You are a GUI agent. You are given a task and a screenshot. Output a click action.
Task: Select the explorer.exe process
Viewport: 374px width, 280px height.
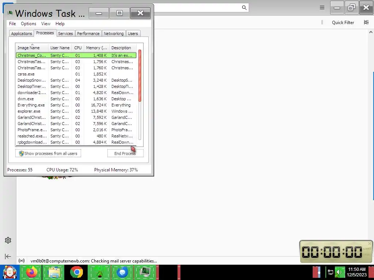[x=76, y=111]
